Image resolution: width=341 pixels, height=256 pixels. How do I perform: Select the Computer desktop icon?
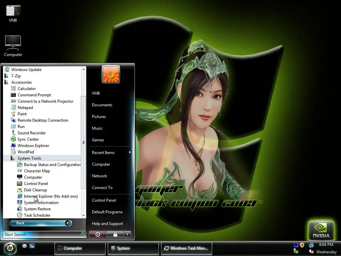[13, 46]
